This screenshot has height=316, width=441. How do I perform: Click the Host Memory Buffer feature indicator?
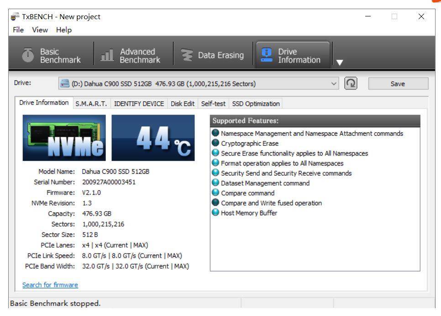(x=215, y=212)
